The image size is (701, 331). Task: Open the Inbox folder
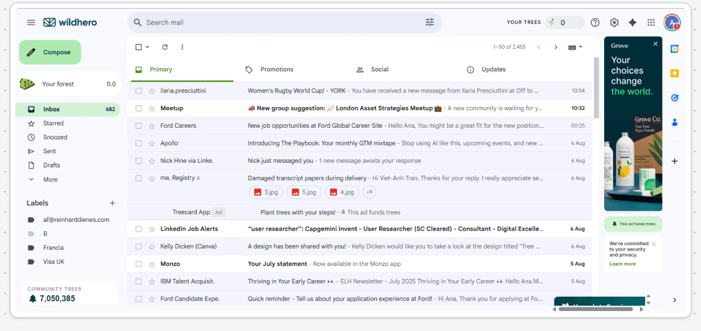point(67,109)
